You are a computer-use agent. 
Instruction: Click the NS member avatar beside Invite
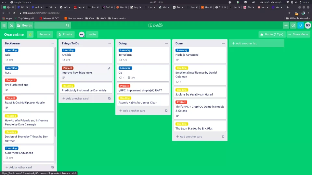pos(82,34)
